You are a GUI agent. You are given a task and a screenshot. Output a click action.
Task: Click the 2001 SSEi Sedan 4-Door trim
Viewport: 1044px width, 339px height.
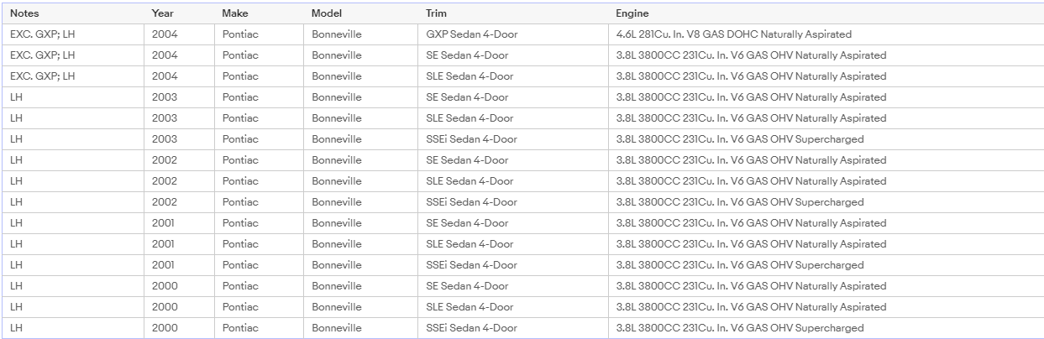471,265
